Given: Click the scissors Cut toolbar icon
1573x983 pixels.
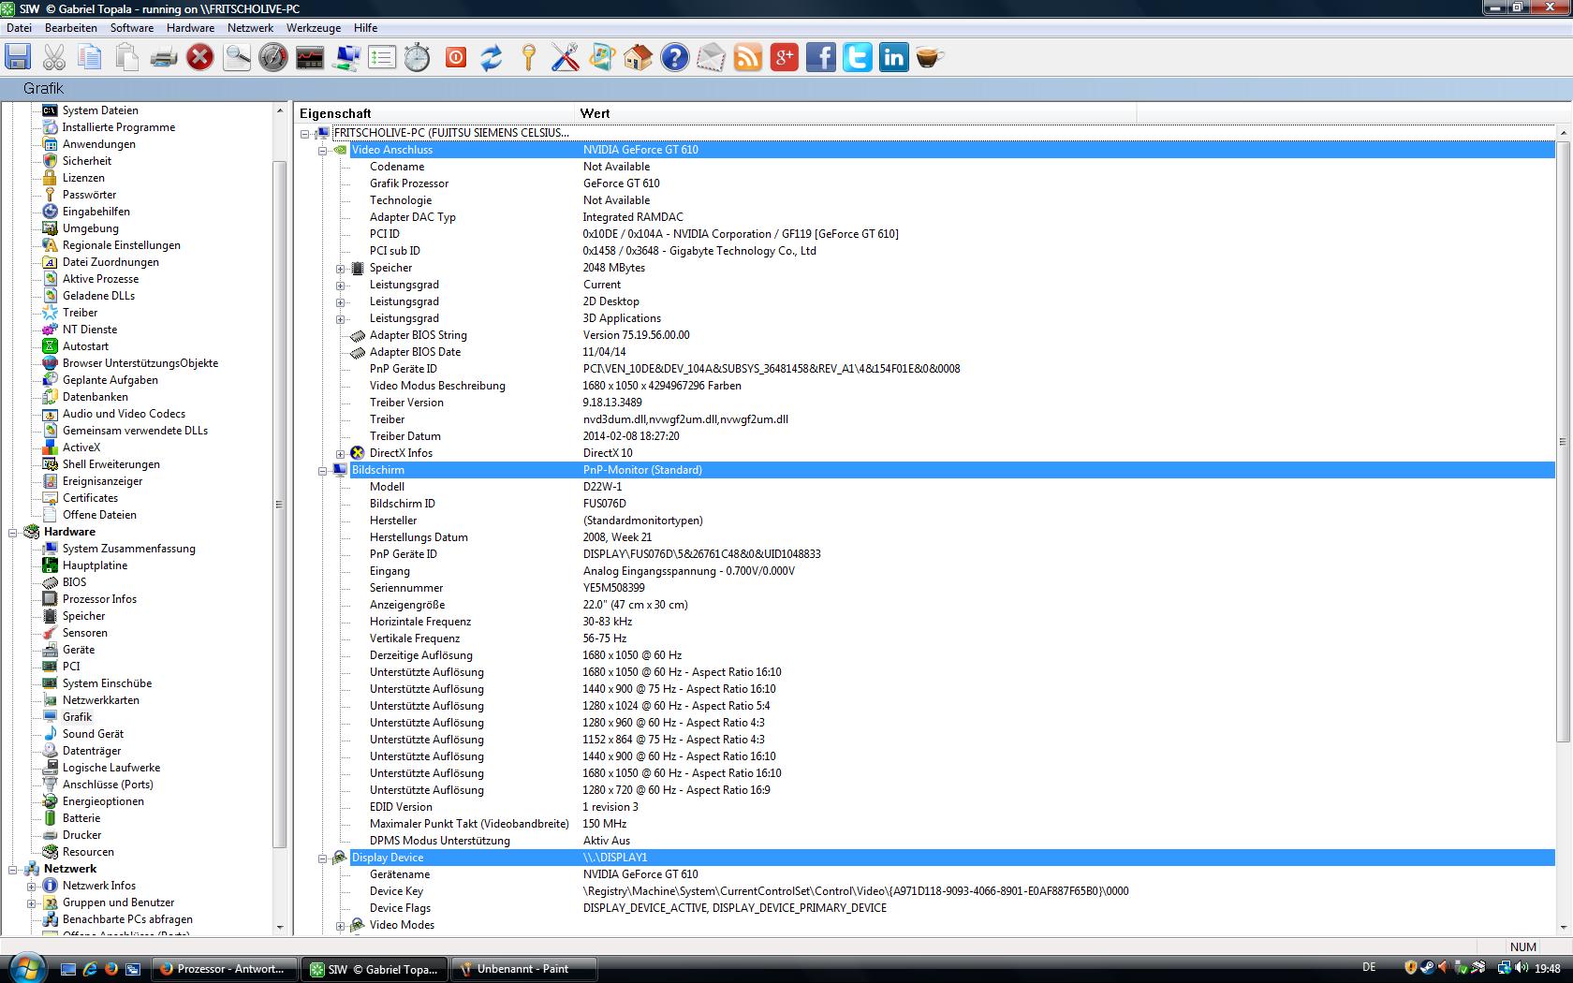Looking at the screenshot, I should [54, 57].
